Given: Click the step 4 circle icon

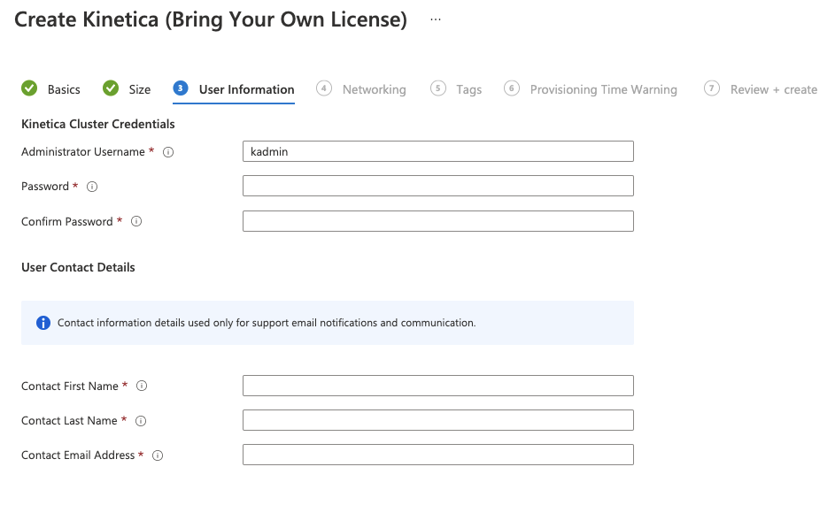Looking at the screenshot, I should [324, 88].
